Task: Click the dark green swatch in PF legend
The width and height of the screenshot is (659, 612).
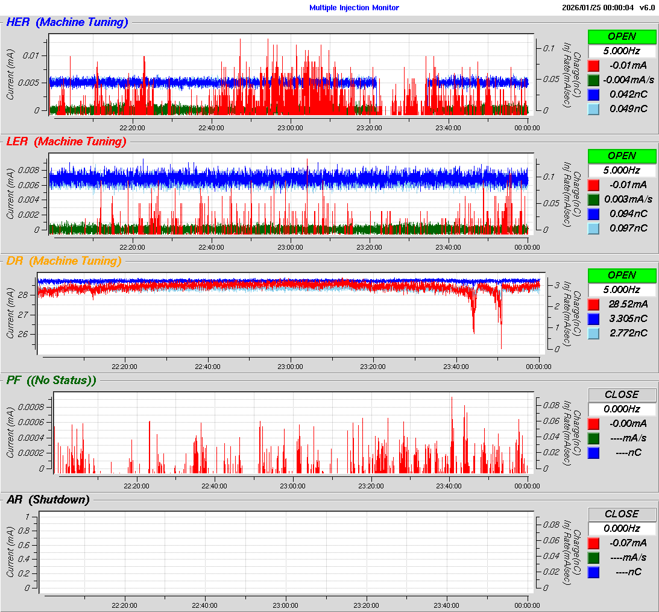Action: click(x=593, y=438)
